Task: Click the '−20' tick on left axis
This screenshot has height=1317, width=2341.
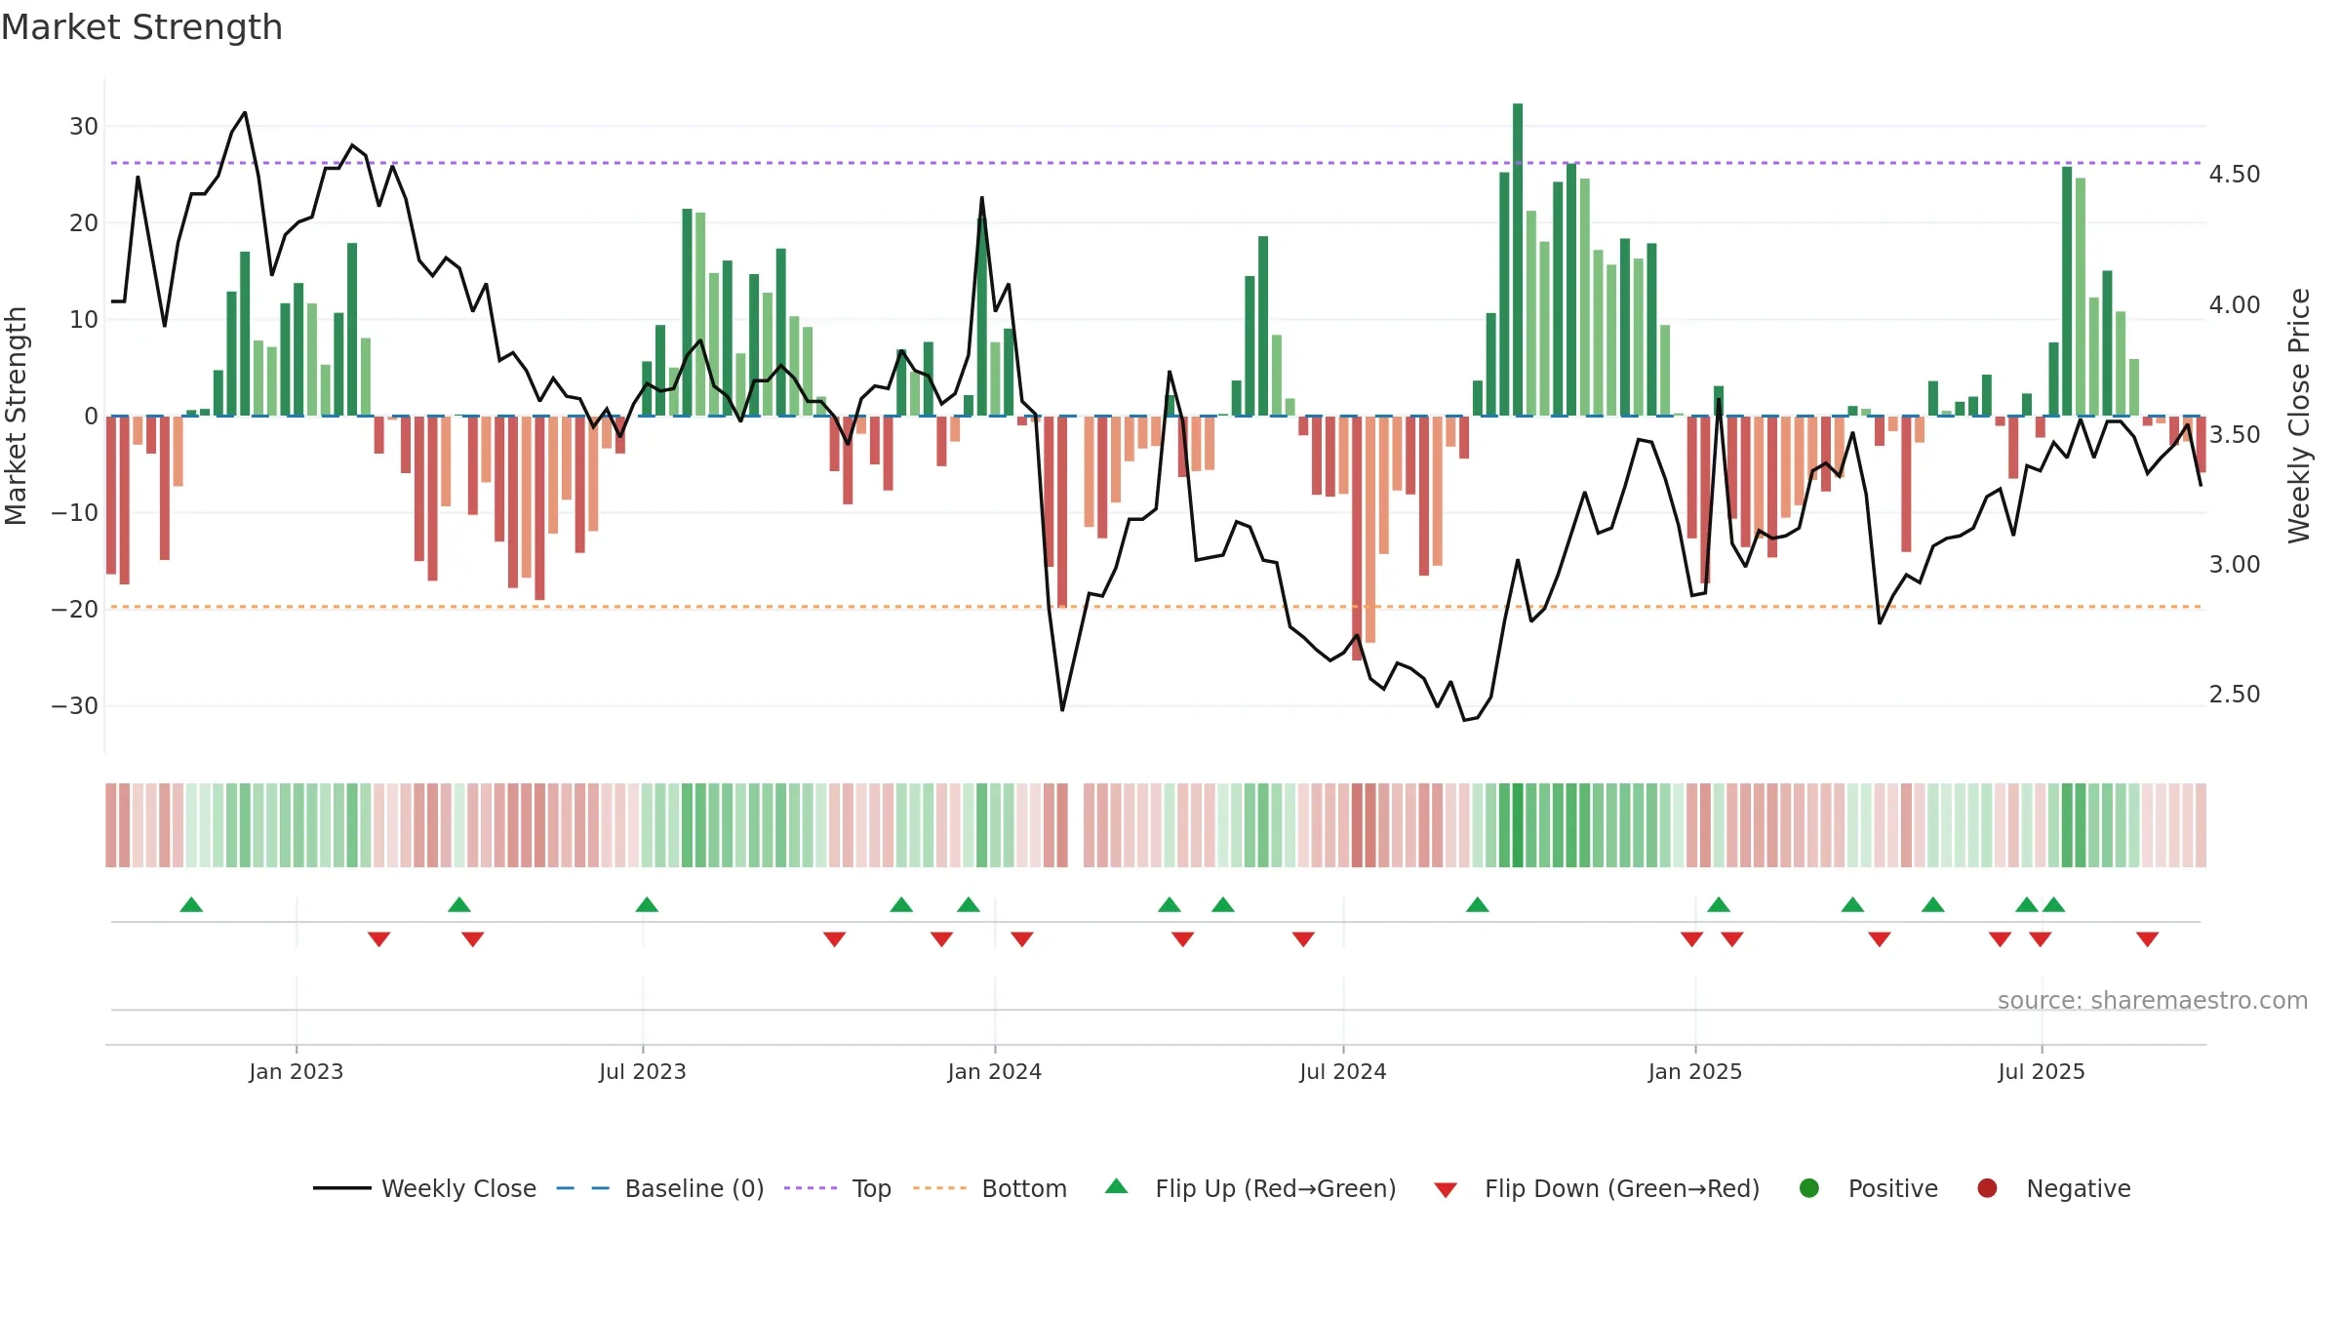Action: pos(75,609)
